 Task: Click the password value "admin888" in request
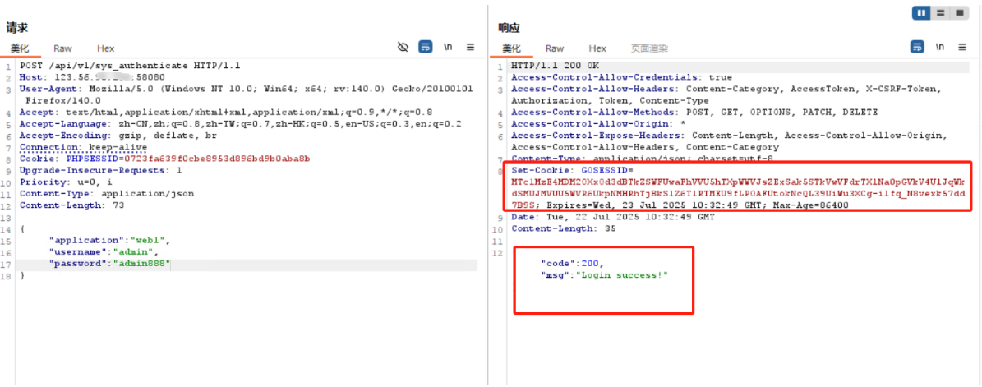click(x=141, y=264)
